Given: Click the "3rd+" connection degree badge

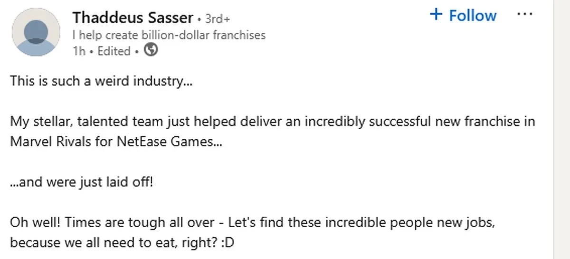Looking at the screenshot, I should [217, 19].
